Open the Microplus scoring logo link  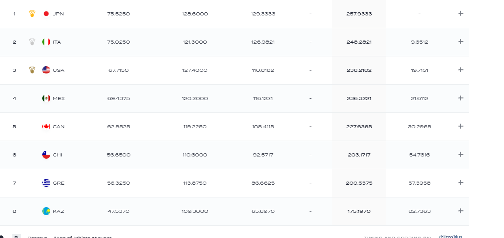(451, 236)
